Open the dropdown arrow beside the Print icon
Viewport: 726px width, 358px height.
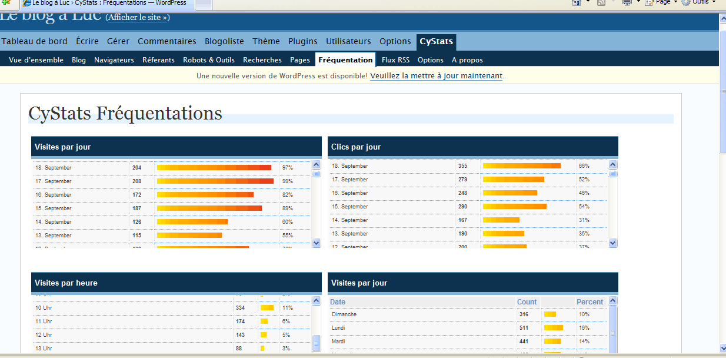tap(638, 2)
